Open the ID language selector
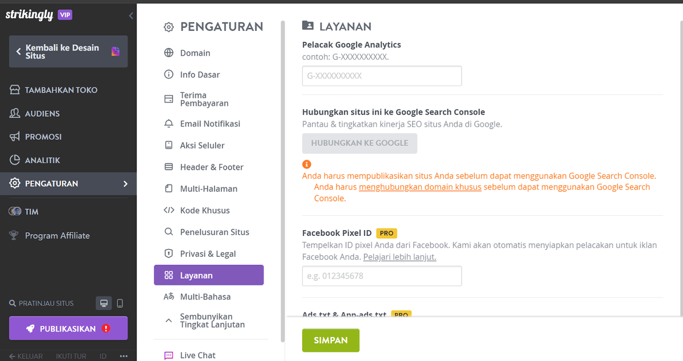Screen dimensions: 683x361 [x=103, y=356]
